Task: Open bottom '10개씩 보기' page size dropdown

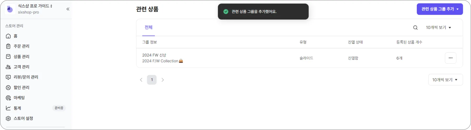Action: click(x=445, y=80)
